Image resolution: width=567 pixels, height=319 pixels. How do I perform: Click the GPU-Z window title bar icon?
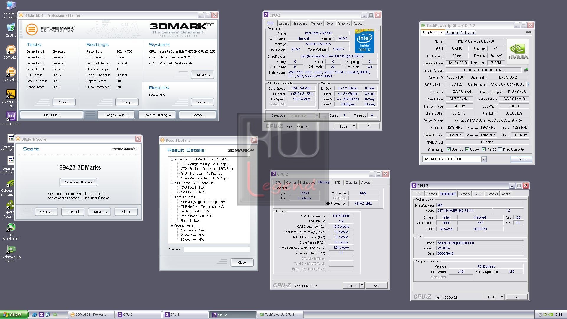(423, 25)
